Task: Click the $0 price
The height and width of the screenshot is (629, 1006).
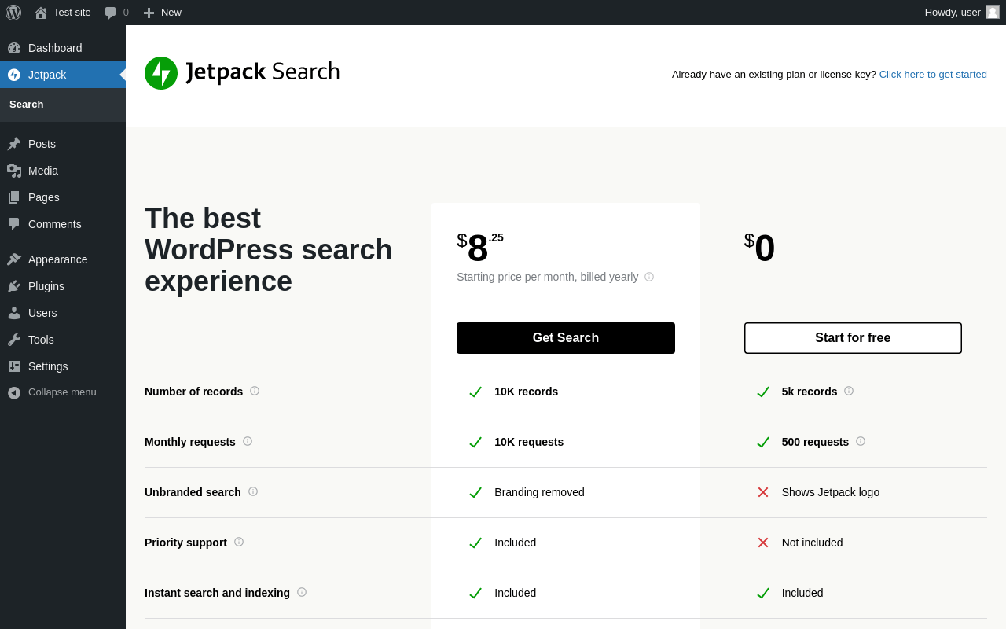Action: point(760,248)
